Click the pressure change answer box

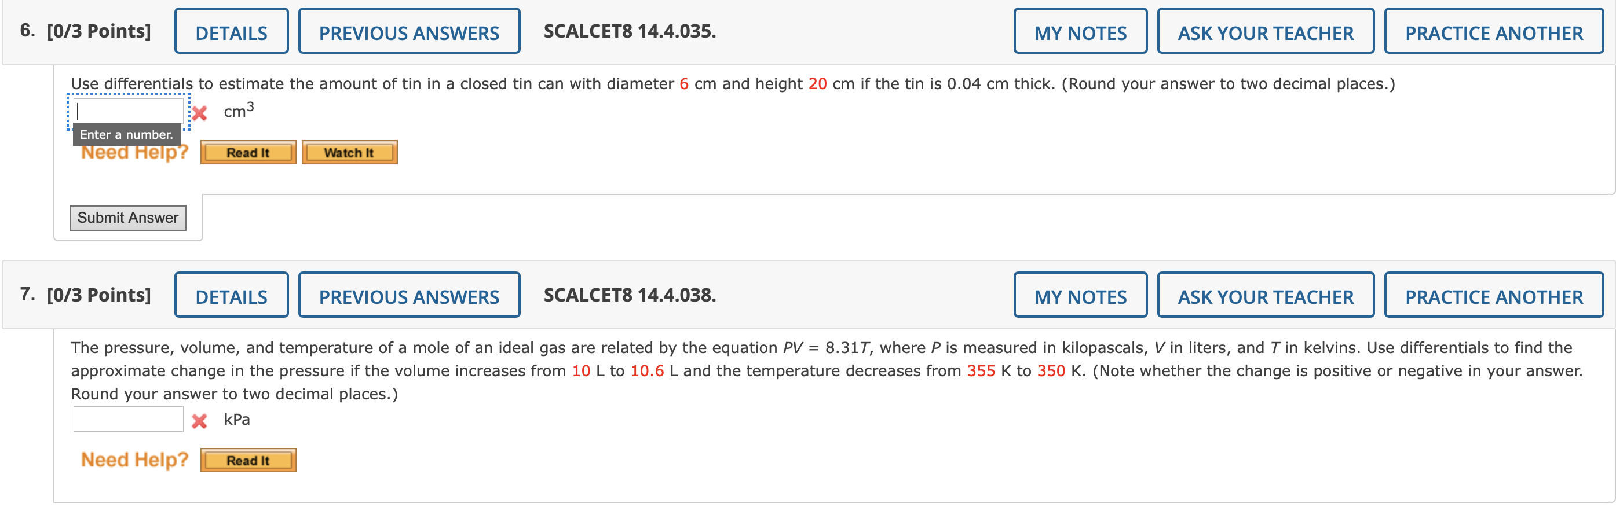point(128,418)
